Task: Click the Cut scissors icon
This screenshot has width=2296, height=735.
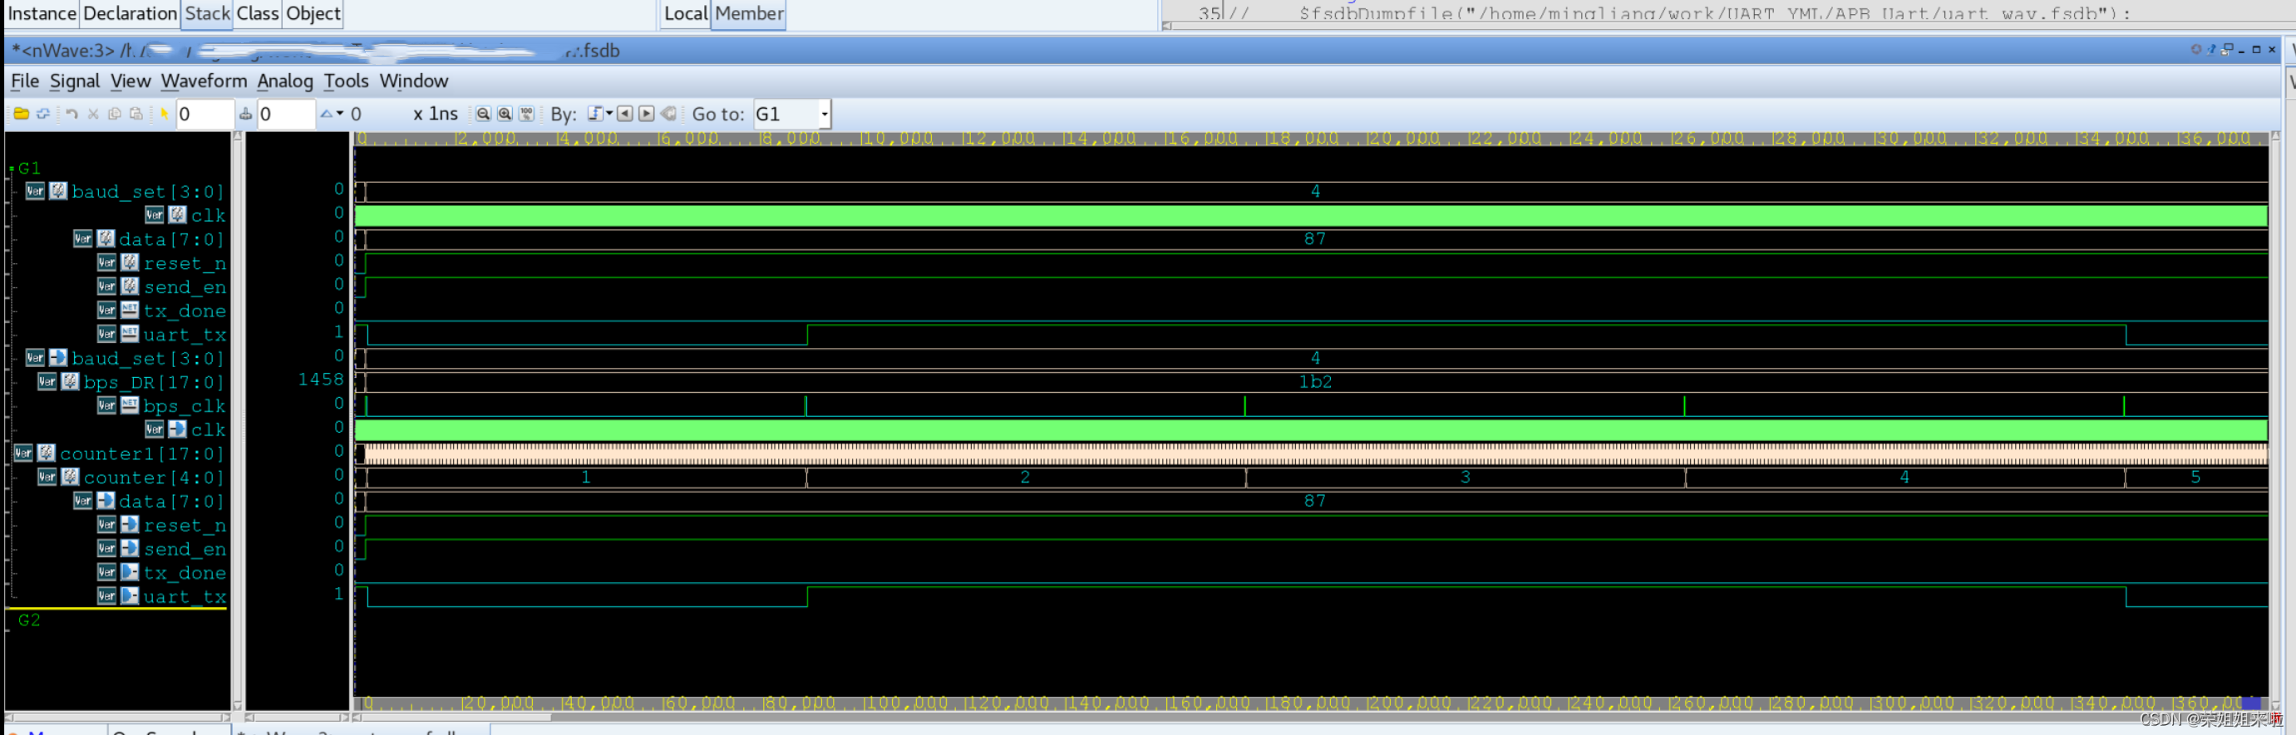Action: click(x=93, y=114)
